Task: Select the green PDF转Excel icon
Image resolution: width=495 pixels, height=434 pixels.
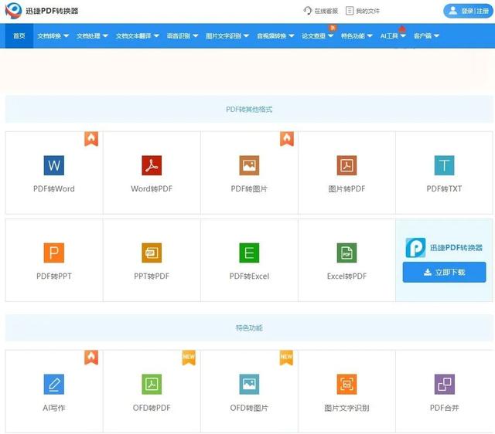Action: coord(249,253)
